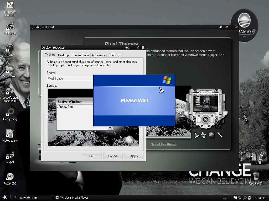This screenshot has width=269, height=201.
Task: Click the Plus! Themes heading
Action: [121, 44]
